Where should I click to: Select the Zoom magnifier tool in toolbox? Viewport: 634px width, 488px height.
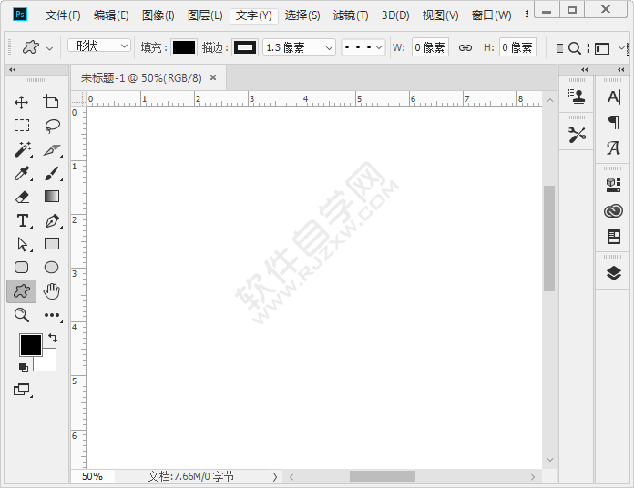22,315
